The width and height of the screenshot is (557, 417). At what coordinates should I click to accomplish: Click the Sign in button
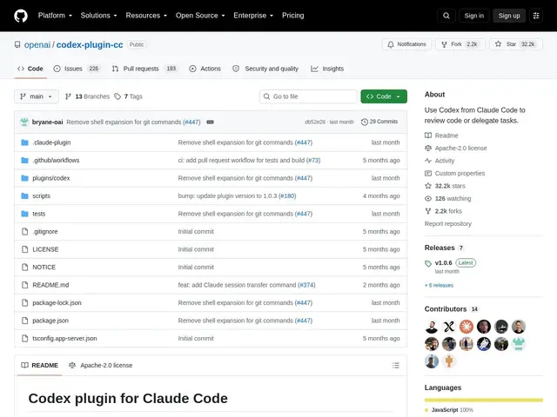pyautogui.click(x=473, y=16)
